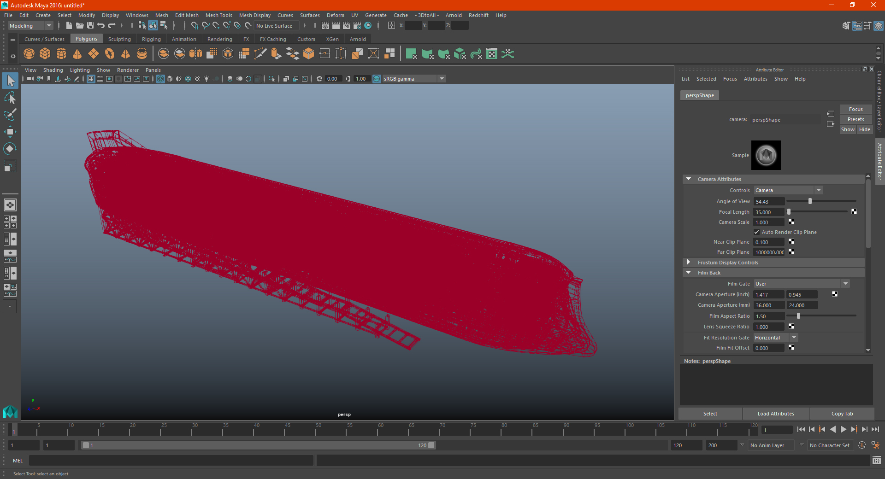Image resolution: width=885 pixels, height=479 pixels.
Task: Click the viewport Bookmarks icon
Action: 49,79
